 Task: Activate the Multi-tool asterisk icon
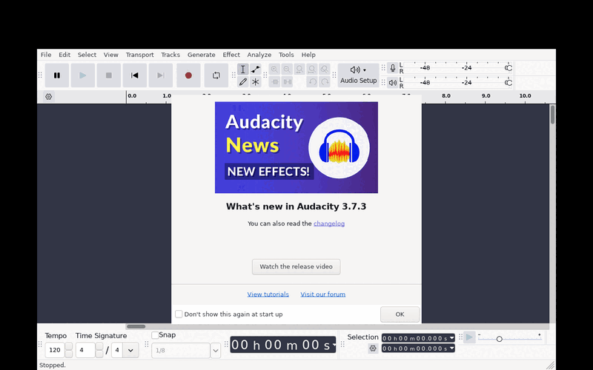256,81
